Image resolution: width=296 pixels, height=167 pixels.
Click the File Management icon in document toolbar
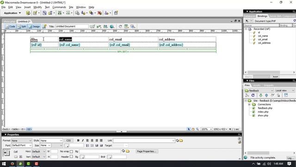point(105,26)
